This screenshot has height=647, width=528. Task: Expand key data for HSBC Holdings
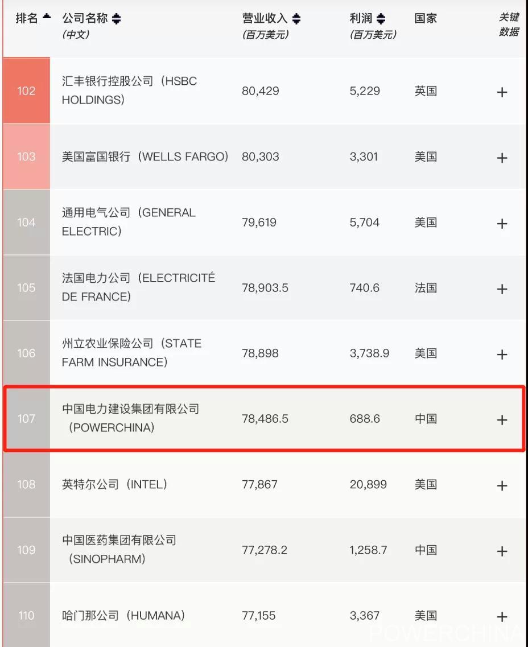pos(502,92)
